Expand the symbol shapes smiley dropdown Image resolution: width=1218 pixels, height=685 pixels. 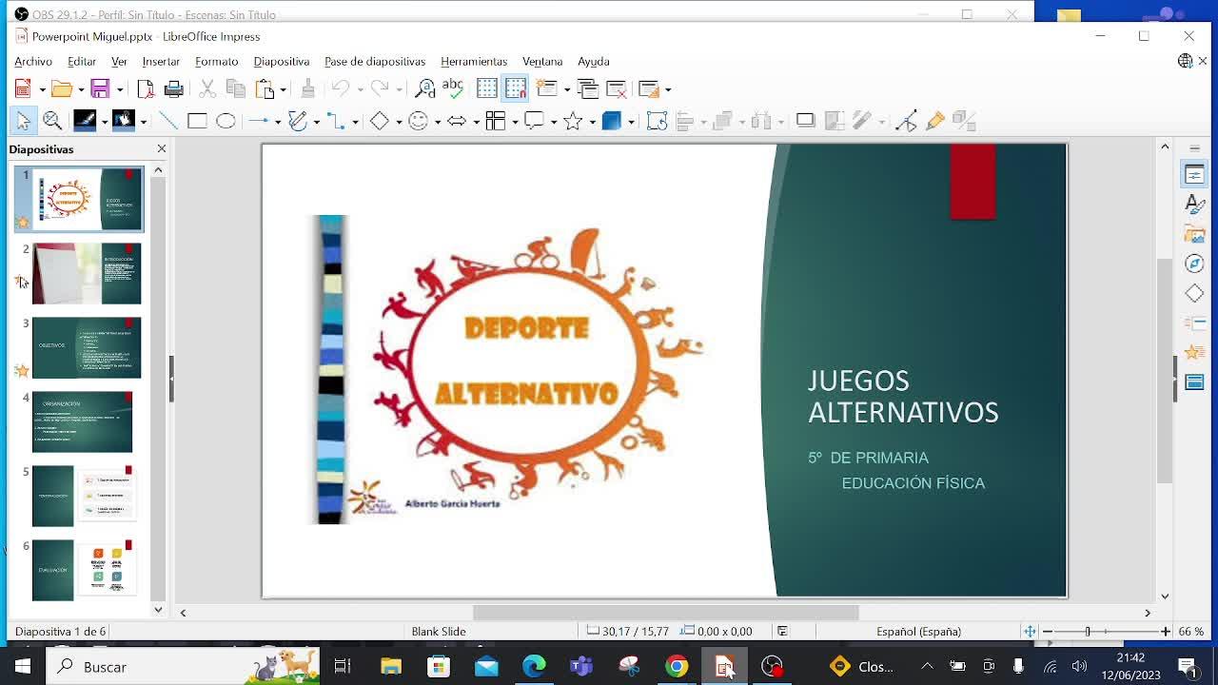pos(438,122)
